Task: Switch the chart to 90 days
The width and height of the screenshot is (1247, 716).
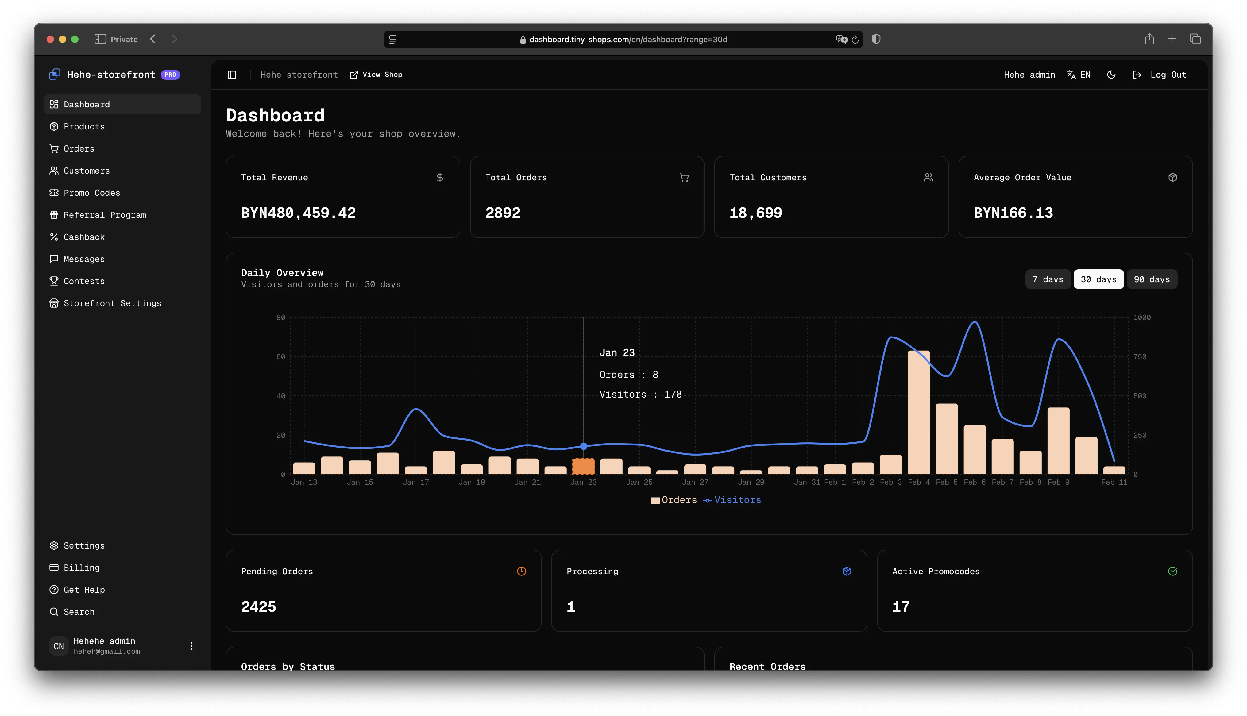Action: tap(1152, 279)
